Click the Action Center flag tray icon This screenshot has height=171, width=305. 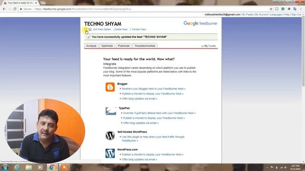point(272,167)
